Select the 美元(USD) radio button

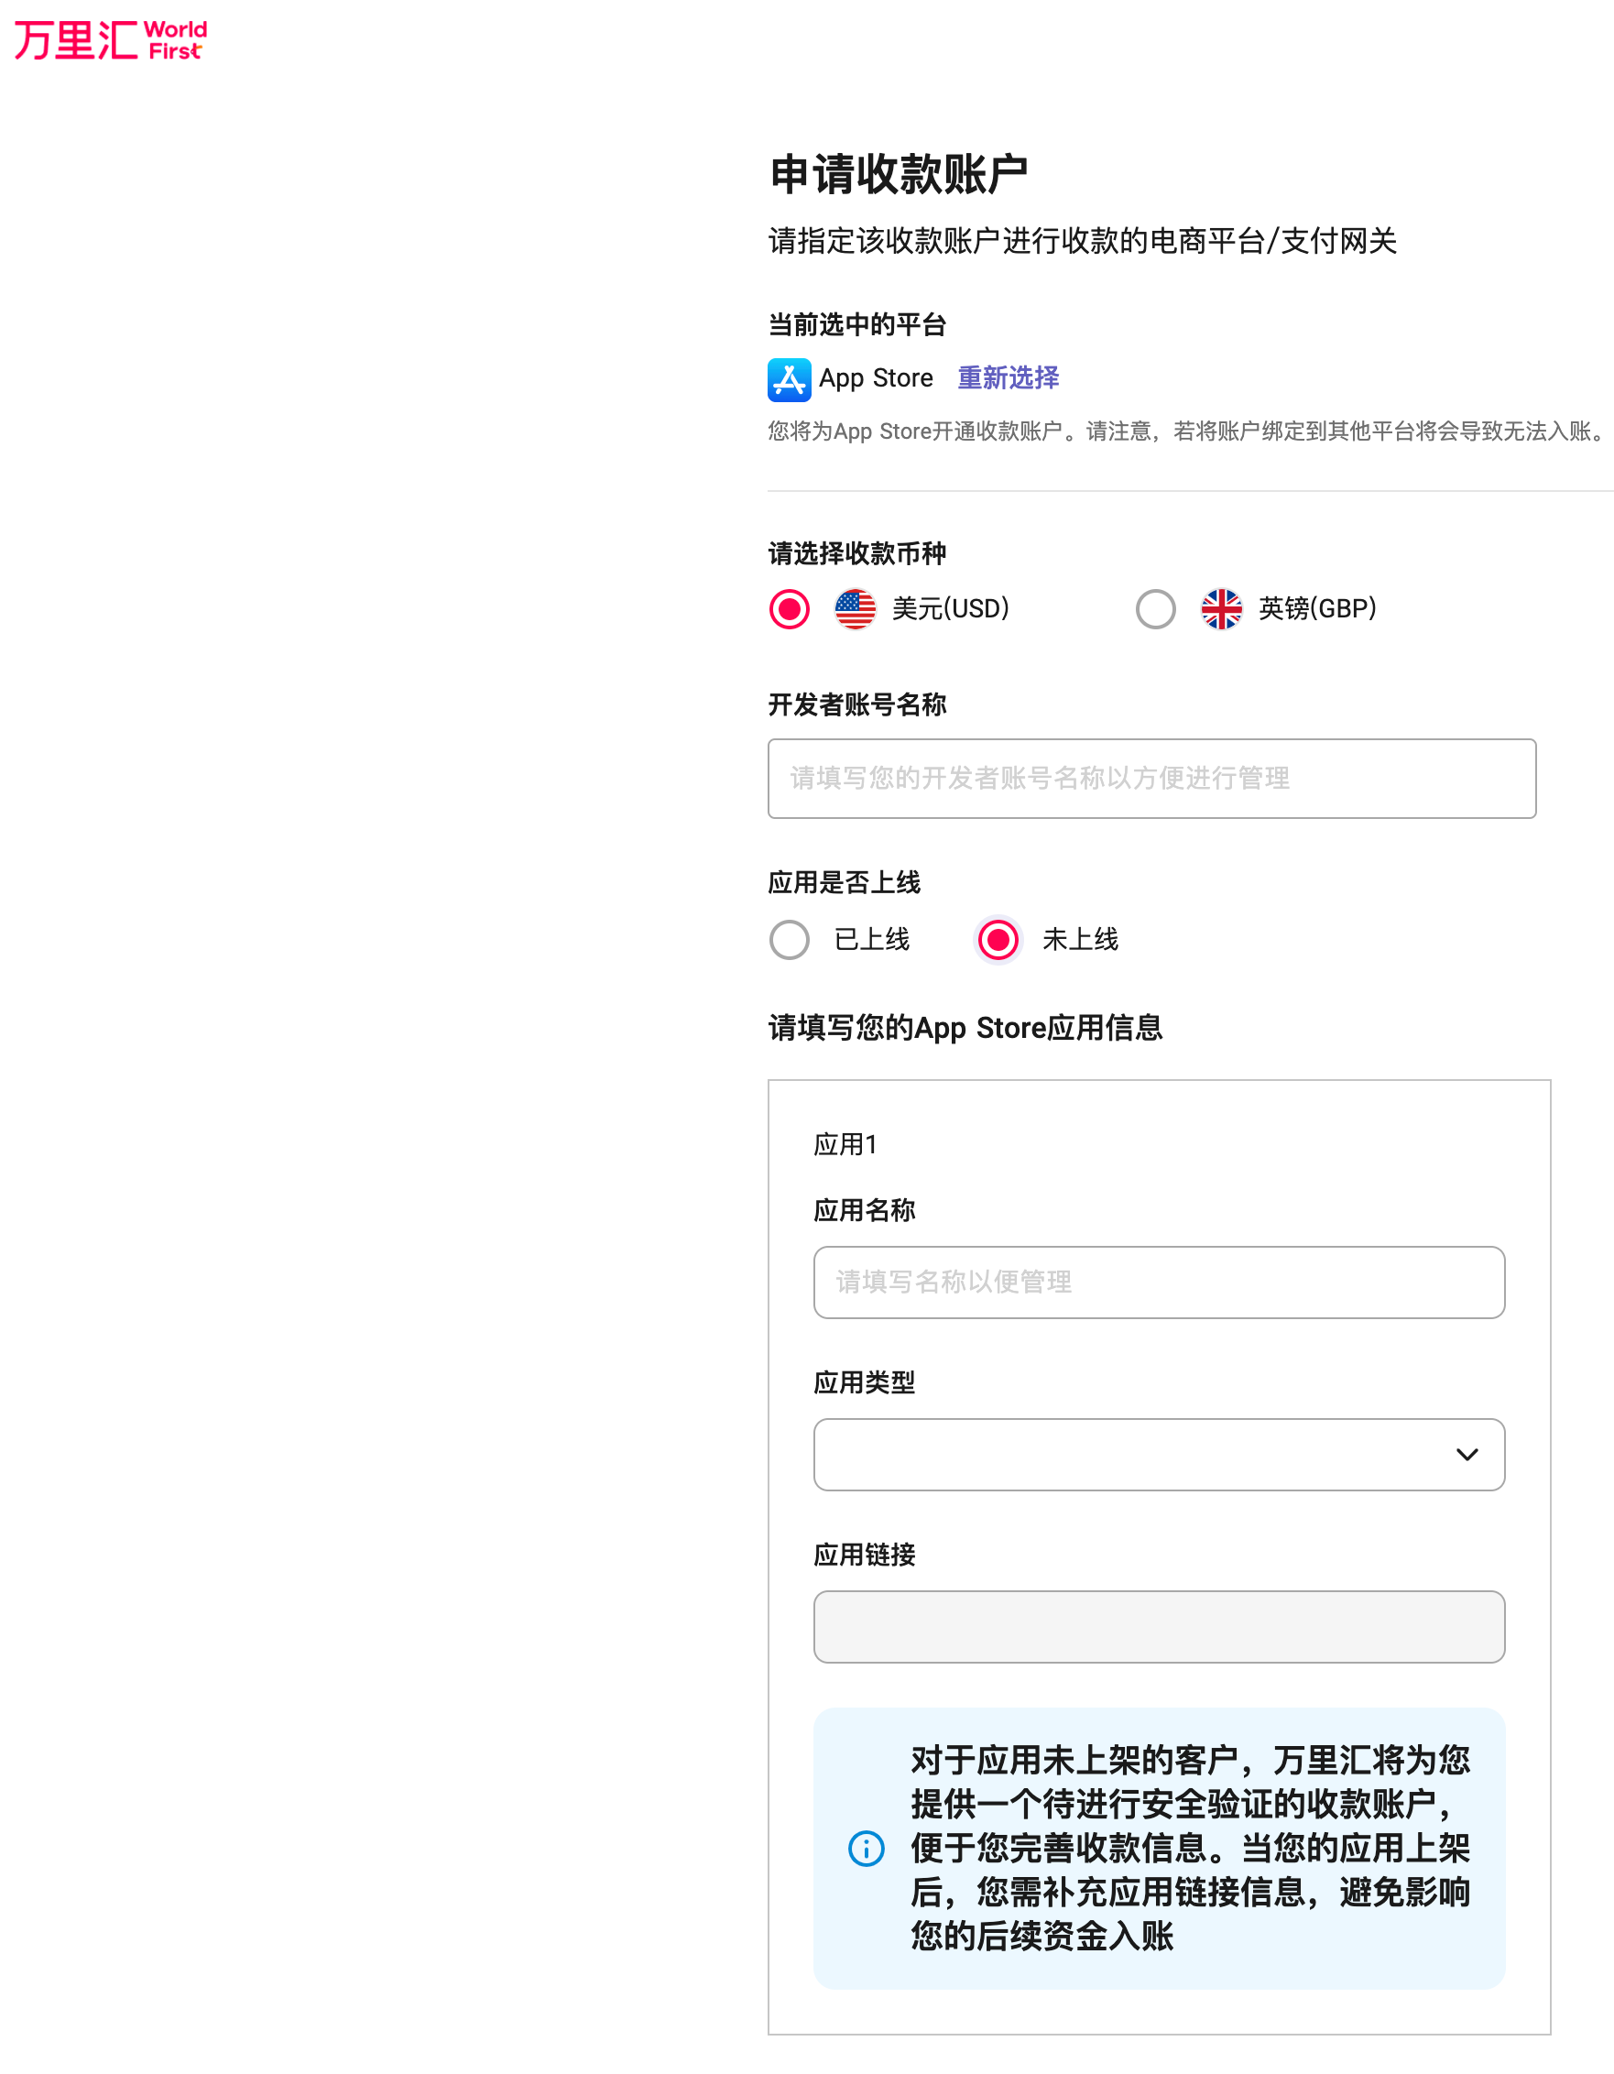tap(789, 608)
